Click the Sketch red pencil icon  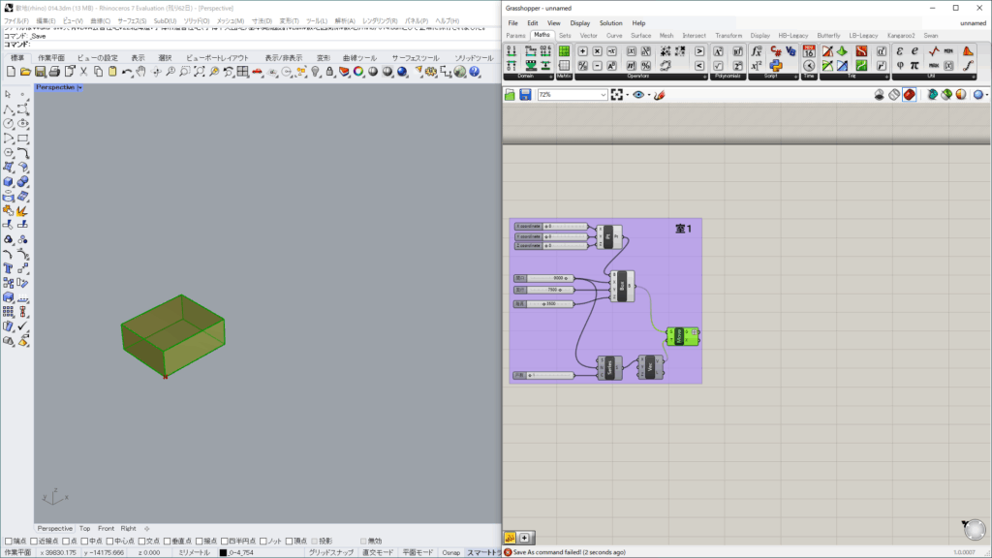pyautogui.click(x=659, y=95)
